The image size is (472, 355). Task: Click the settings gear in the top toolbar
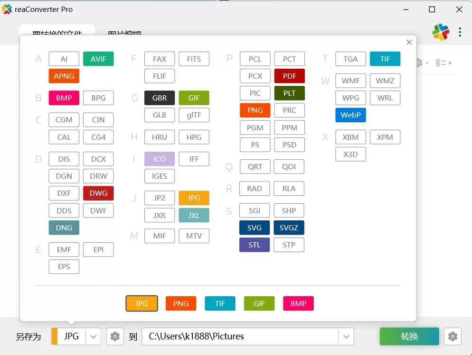point(420,62)
